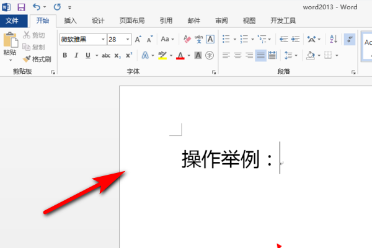372x248 pixels.
Task: Toggle character shading (gray A)
Action: (198, 55)
